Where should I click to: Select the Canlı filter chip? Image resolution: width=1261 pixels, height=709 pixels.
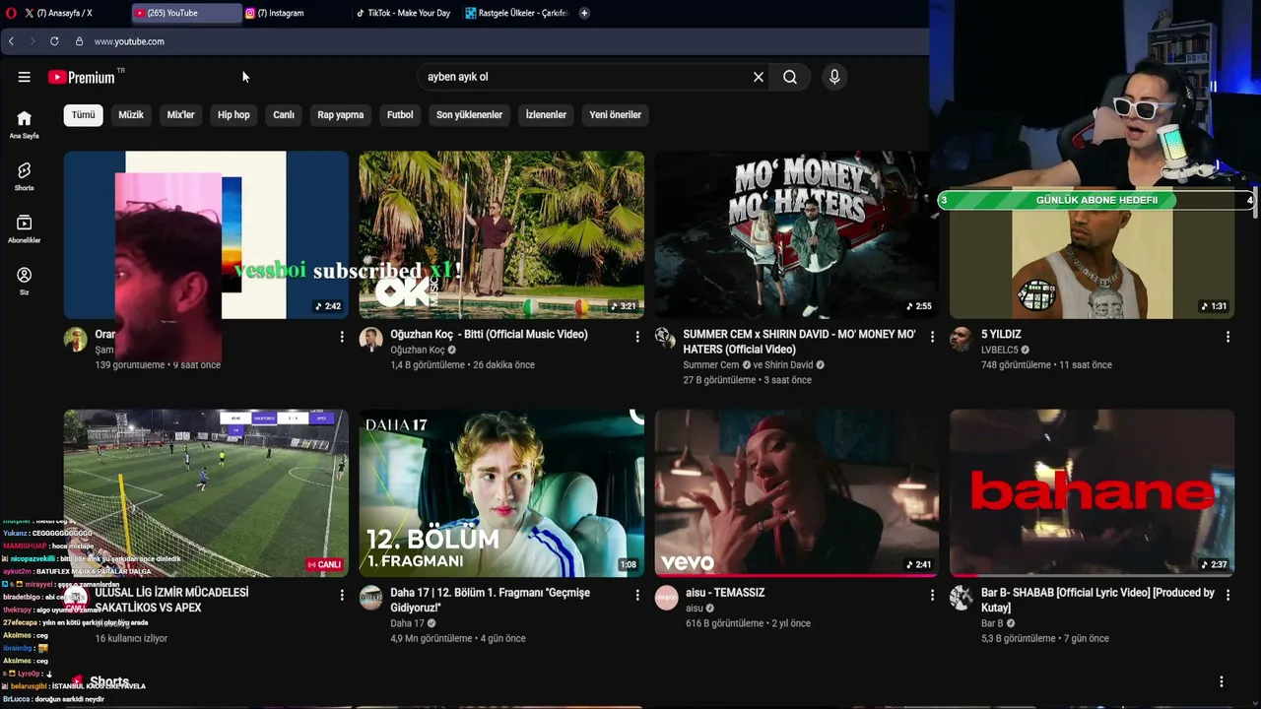click(284, 115)
